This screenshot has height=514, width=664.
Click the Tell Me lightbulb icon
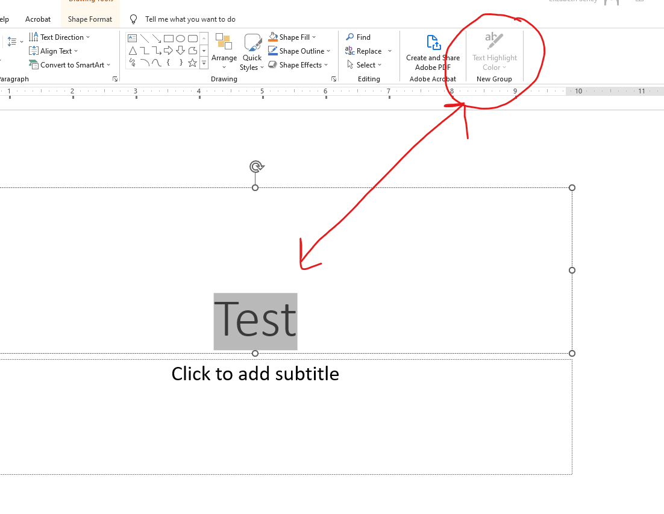coord(133,19)
